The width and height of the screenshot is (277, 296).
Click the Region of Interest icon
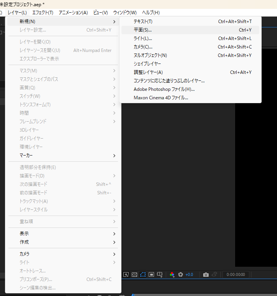[151, 274]
